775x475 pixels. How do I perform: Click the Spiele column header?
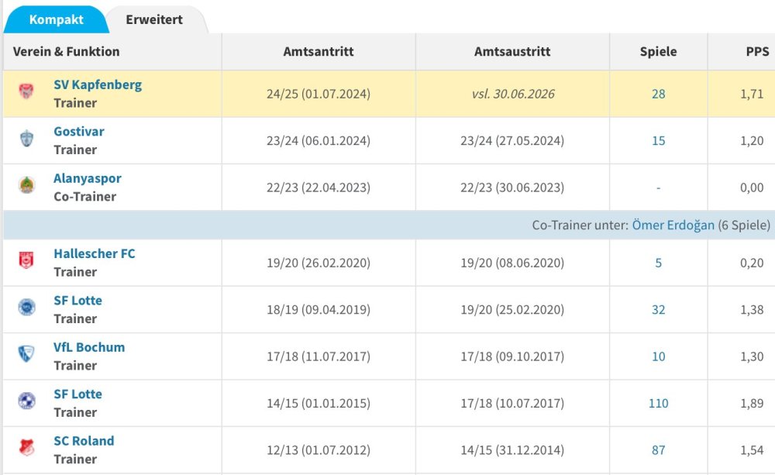point(658,52)
